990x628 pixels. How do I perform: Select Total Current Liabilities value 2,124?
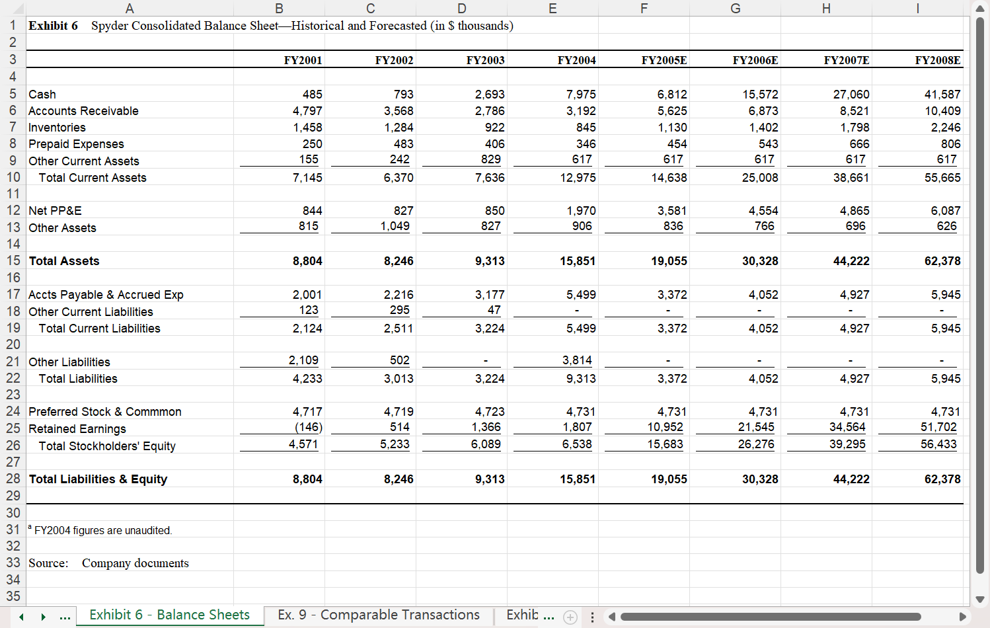point(279,328)
